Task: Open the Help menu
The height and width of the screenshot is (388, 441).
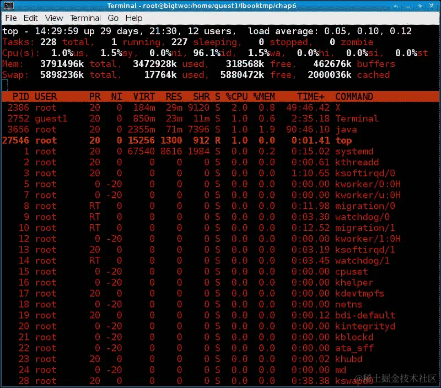Action: click(134, 18)
